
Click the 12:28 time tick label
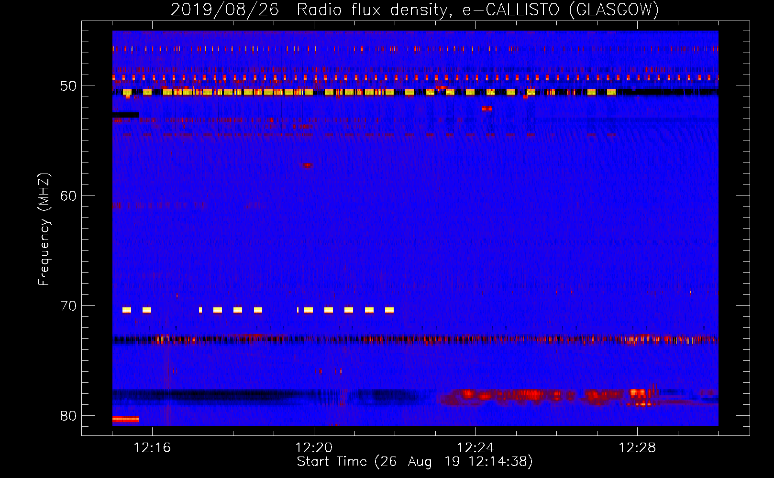(x=637, y=447)
